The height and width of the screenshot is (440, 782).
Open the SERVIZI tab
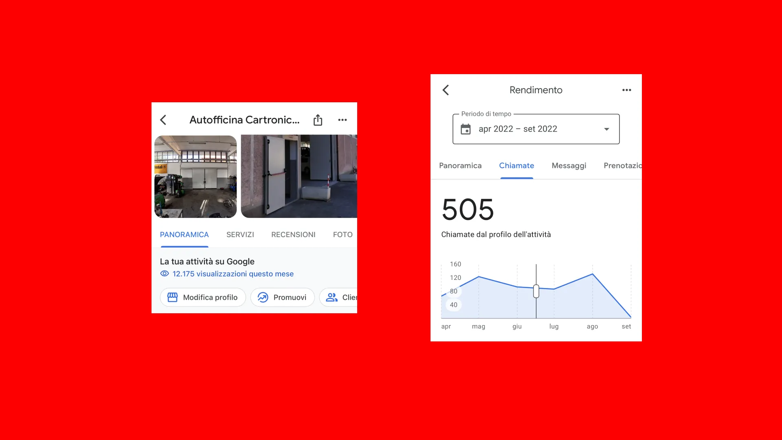point(240,235)
